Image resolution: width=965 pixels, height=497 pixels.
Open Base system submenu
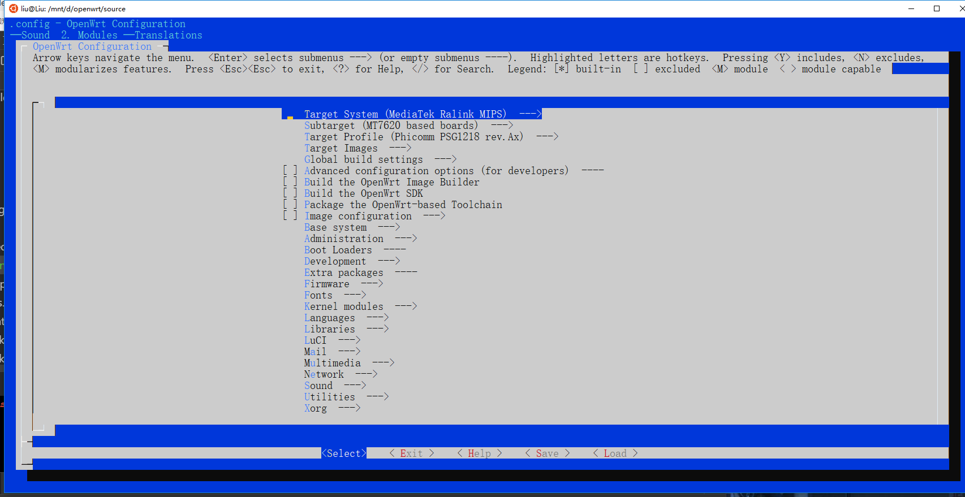pos(352,227)
